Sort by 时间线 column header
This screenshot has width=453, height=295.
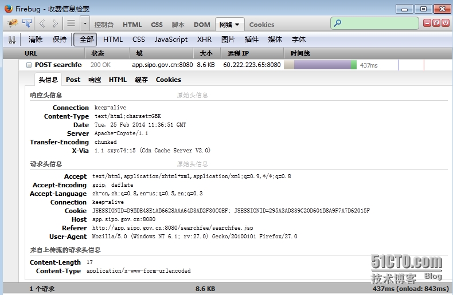click(x=368, y=53)
